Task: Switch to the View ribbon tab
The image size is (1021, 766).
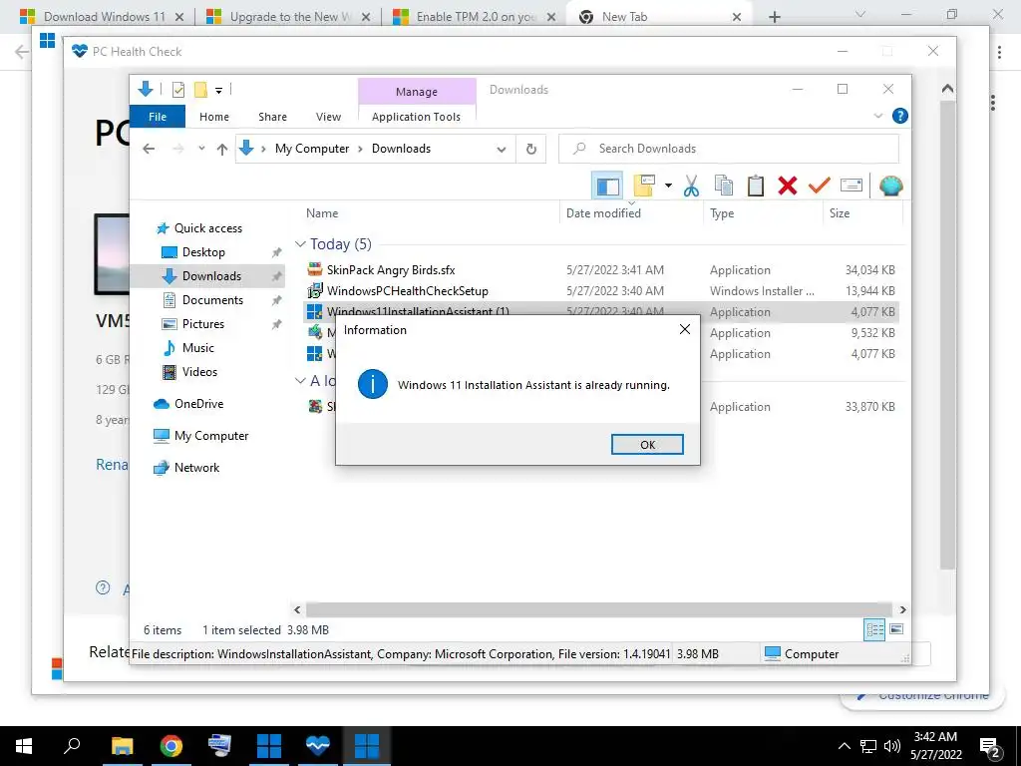Action: point(328,117)
